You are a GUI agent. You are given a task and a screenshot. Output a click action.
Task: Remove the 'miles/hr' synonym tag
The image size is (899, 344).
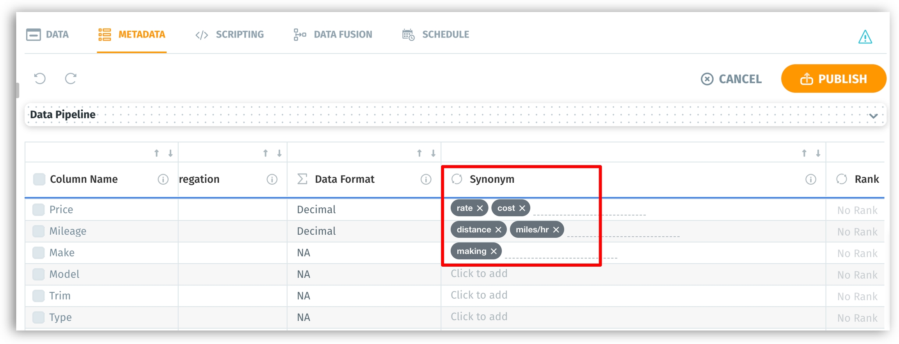556,230
